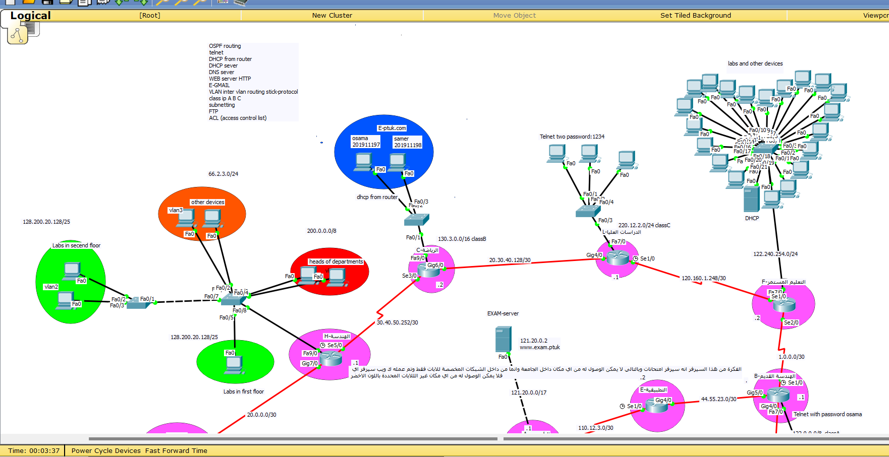Select the Labs in first floor PC
The image size is (889, 457).
(234, 365)
